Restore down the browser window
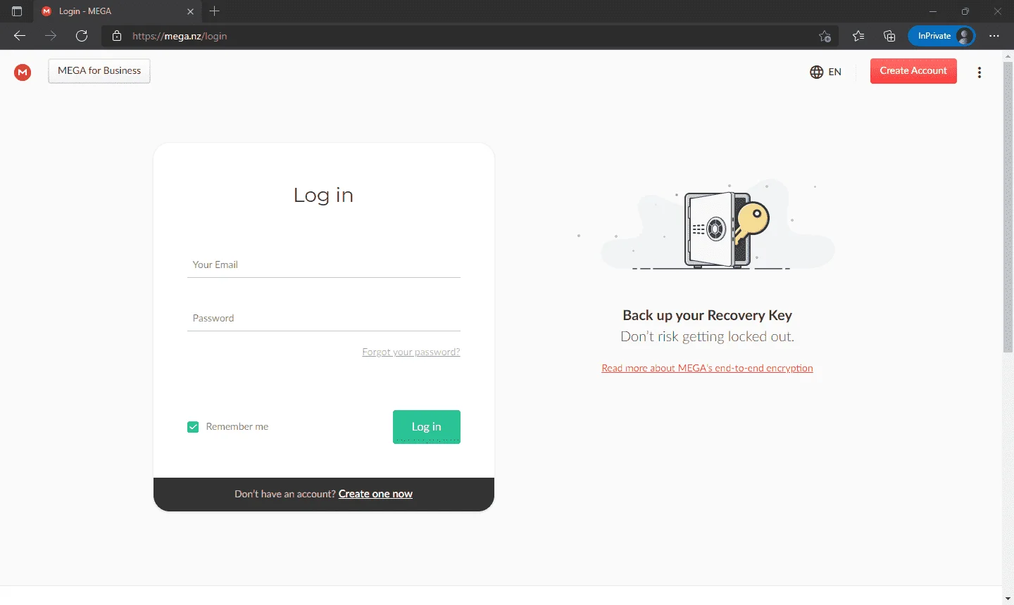The image size is (1014, 605). [965, 11]
